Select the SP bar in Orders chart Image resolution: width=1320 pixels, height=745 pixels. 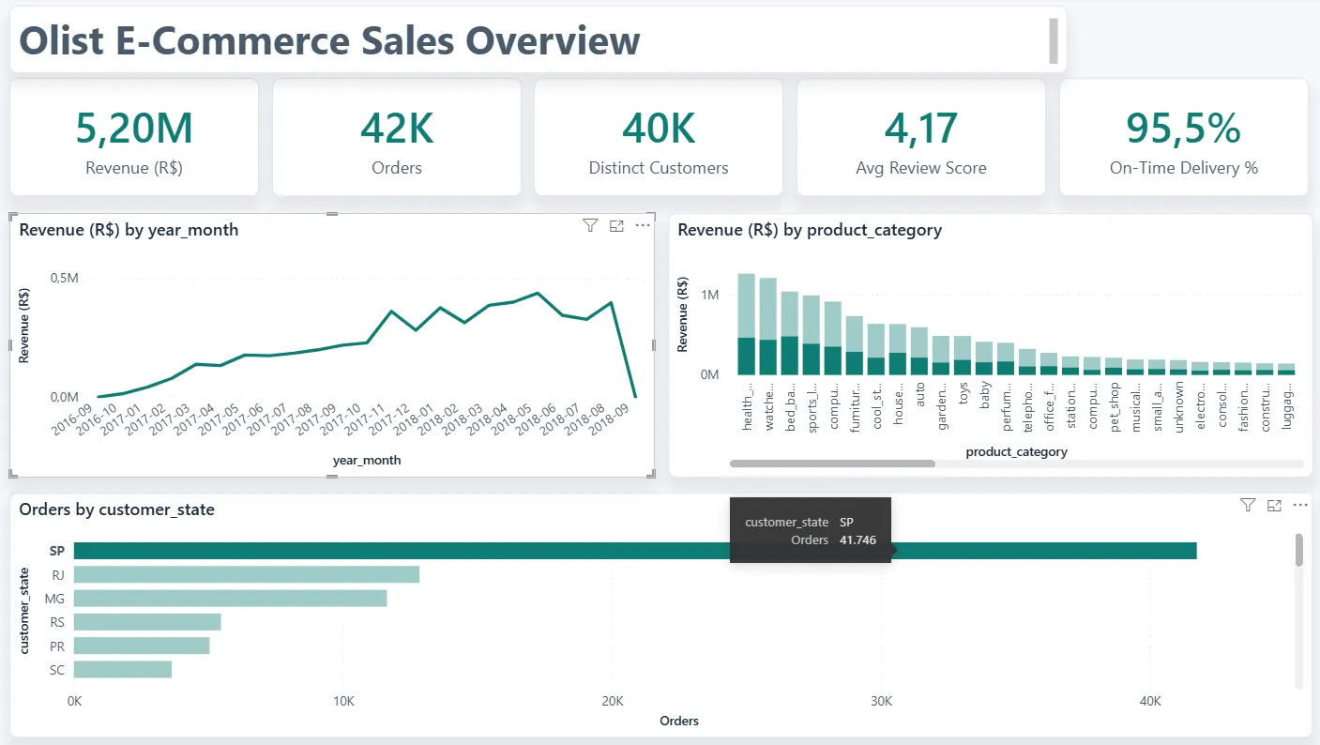click(x=635, y=551)
